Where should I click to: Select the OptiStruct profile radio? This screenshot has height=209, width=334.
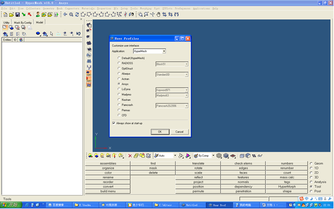[119, 68]
